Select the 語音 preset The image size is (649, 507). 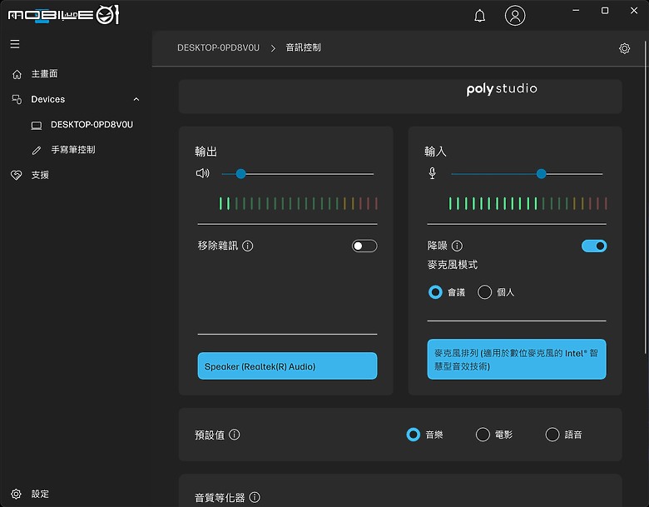[552, 435]
